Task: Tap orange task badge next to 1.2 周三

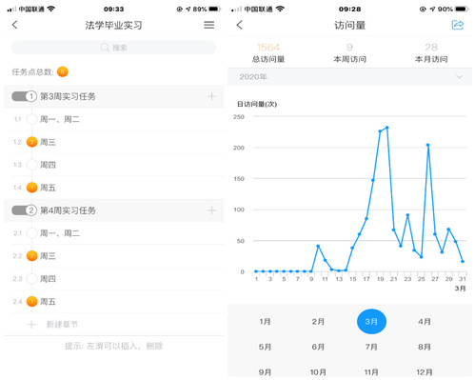Action: tap(31, 142)
